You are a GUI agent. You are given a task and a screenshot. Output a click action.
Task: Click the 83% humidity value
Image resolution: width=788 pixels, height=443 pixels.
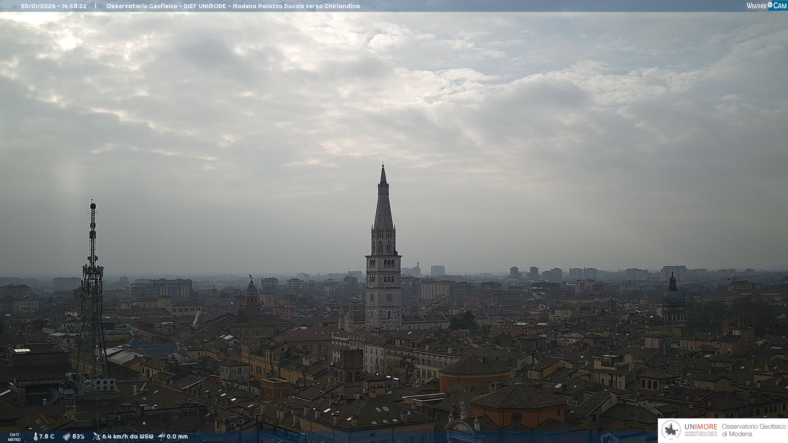[x=78, y=436]
